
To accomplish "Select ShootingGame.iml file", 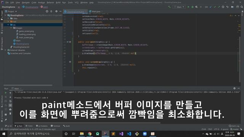I will (21, 47).
